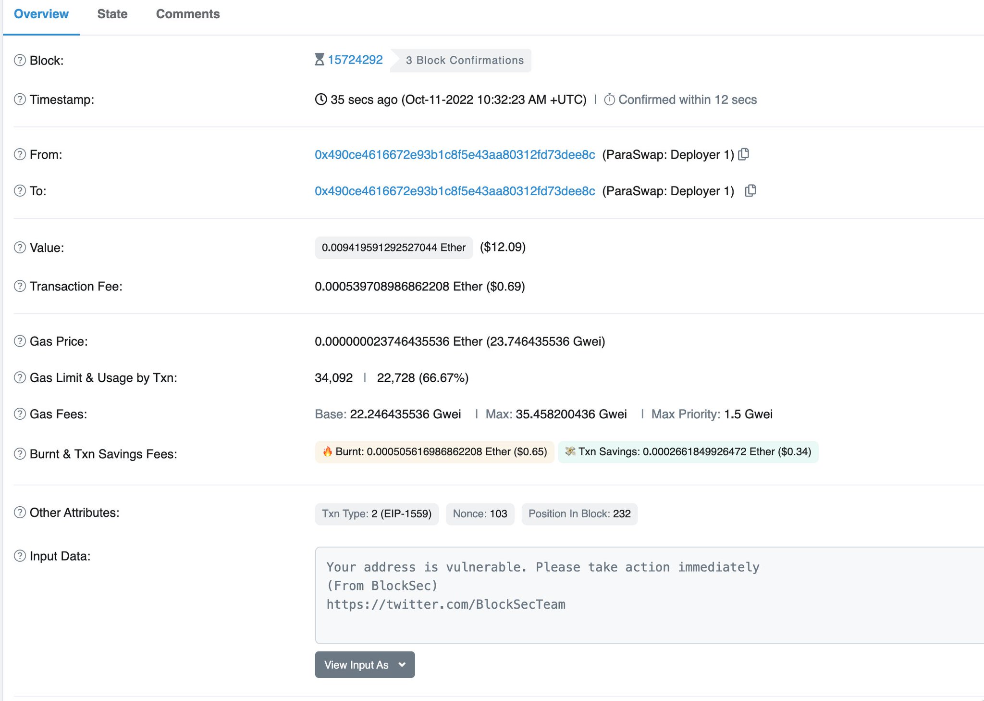Click help icon beside Input Data
This screenshot has height=701, width=984.
coord(20,556)
